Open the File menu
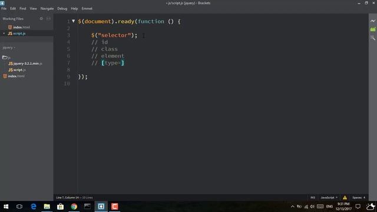Screen dimensions: 377x212 point(4,8)
